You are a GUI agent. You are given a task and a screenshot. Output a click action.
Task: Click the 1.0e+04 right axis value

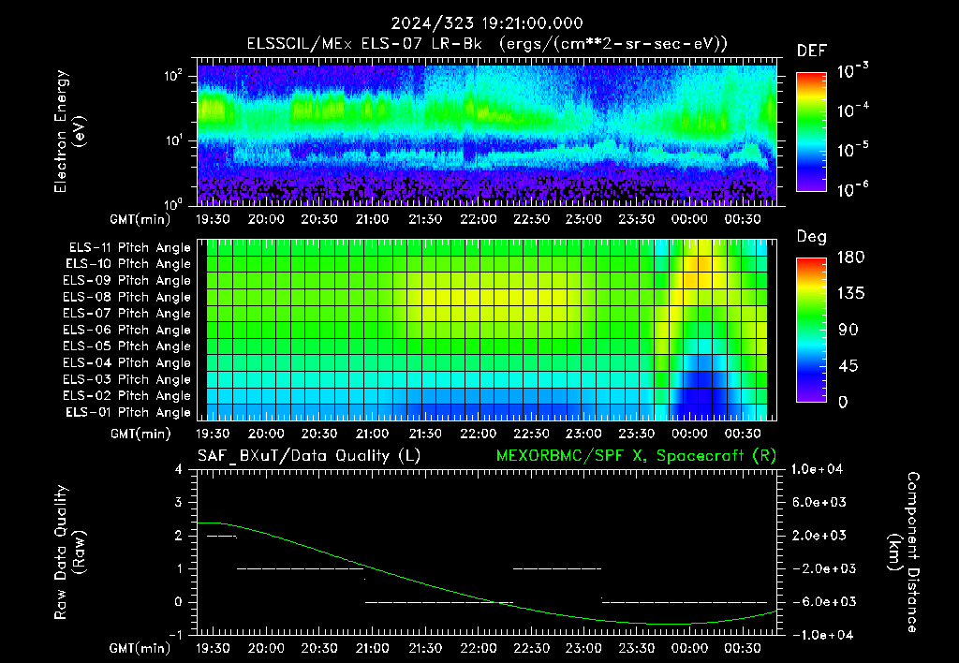coord(817,469)
